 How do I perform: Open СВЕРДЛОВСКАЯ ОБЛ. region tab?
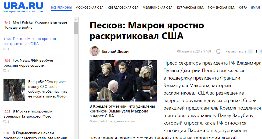point(124,7)
